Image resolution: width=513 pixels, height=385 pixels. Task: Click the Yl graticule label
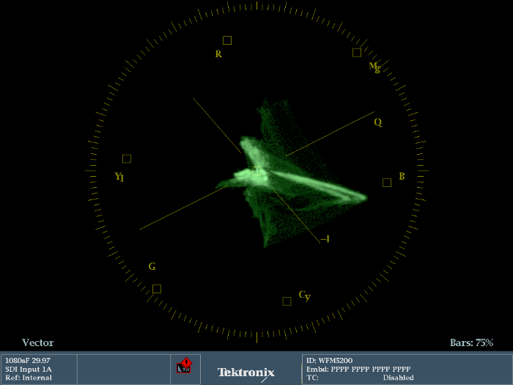[x=119, y=177]
